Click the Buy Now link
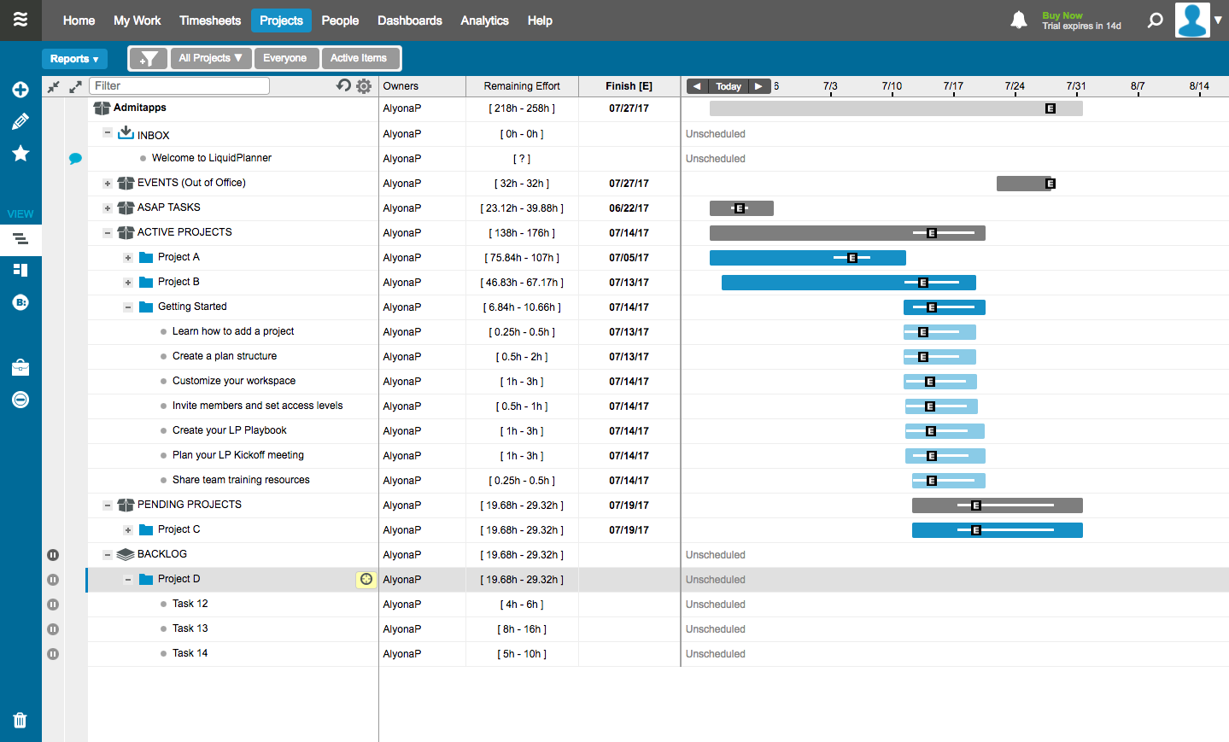1229x742 pixels. [x=1062, y=15]
